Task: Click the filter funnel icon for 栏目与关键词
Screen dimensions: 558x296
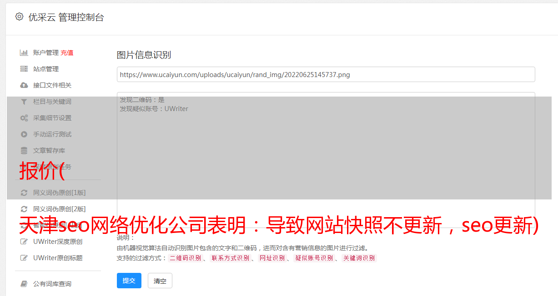Action: (24, 102)
